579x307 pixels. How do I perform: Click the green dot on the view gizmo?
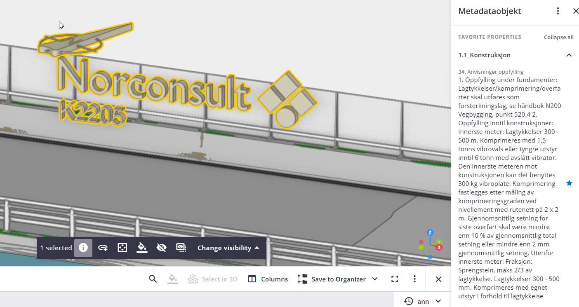421,247
